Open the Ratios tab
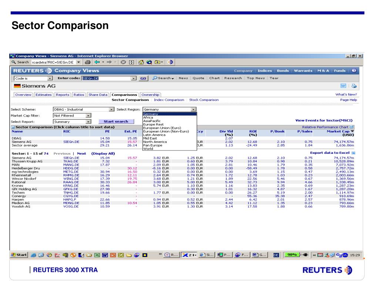This screenshot has height=284, width=379. (79, 95)
